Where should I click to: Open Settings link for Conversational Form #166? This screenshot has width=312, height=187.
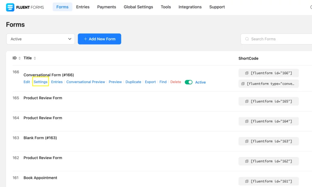tap(41, 82)
